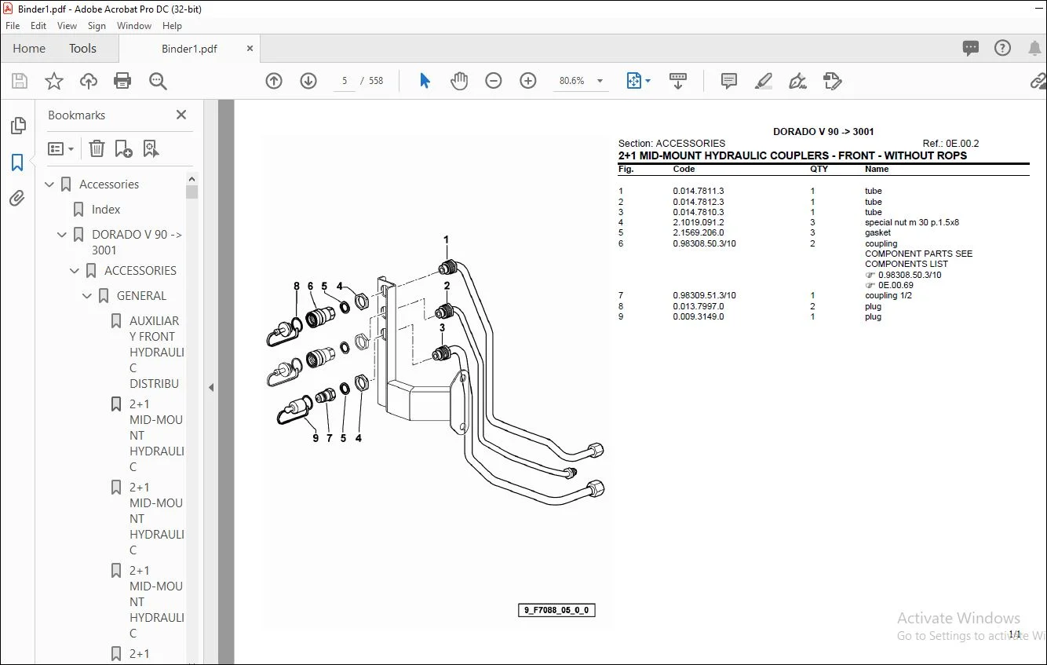Open the Find text magnifier tool
Viewport: 1047px width, 665px height.
click(x=158, y=81)
